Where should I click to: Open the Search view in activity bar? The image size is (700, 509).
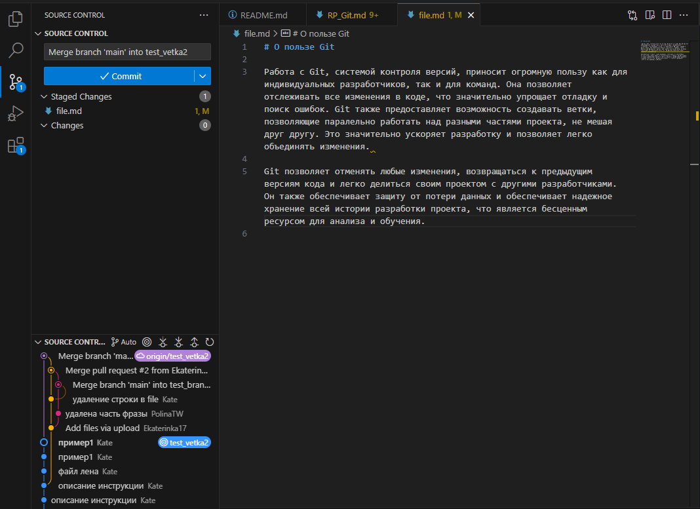click(x=16, y=50)
